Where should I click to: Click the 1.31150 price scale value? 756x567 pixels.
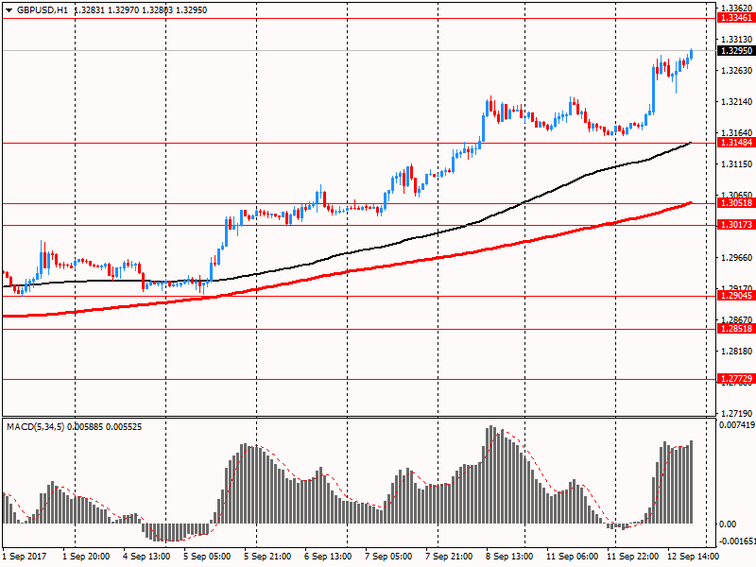tap(736, 164)
